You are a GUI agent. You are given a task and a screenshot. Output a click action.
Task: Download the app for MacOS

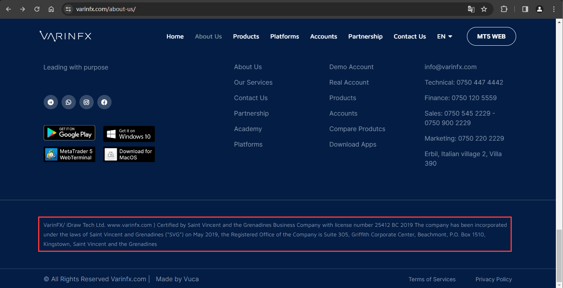[x=129, y=154]
